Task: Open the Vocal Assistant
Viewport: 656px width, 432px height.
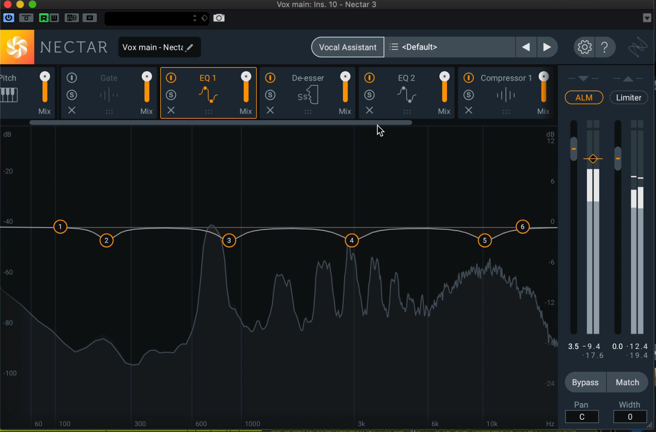Action: point(348,47)
